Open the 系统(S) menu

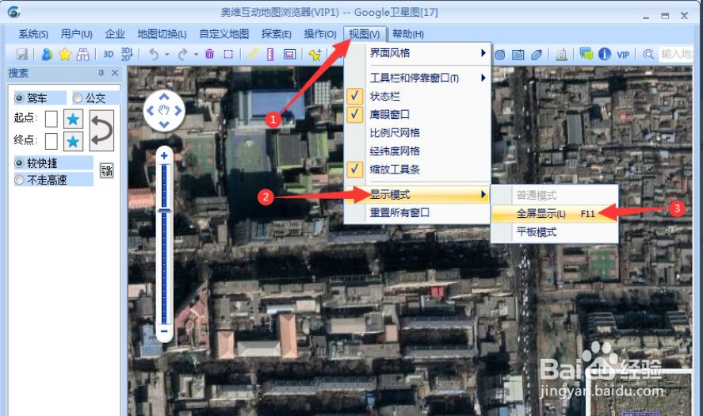click(x=33, y=34)
